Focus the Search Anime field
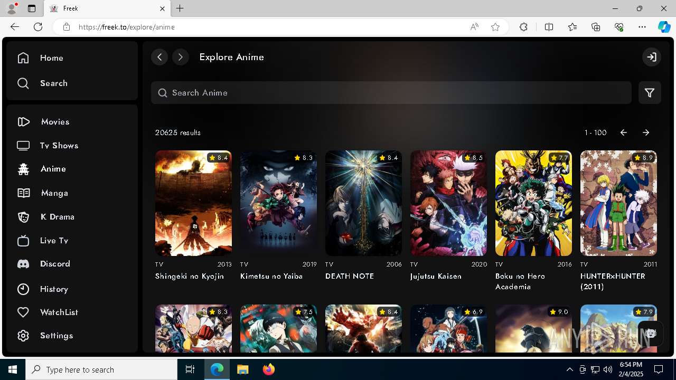The height and width of the screenshot is (380, 676). coord(391,93)
